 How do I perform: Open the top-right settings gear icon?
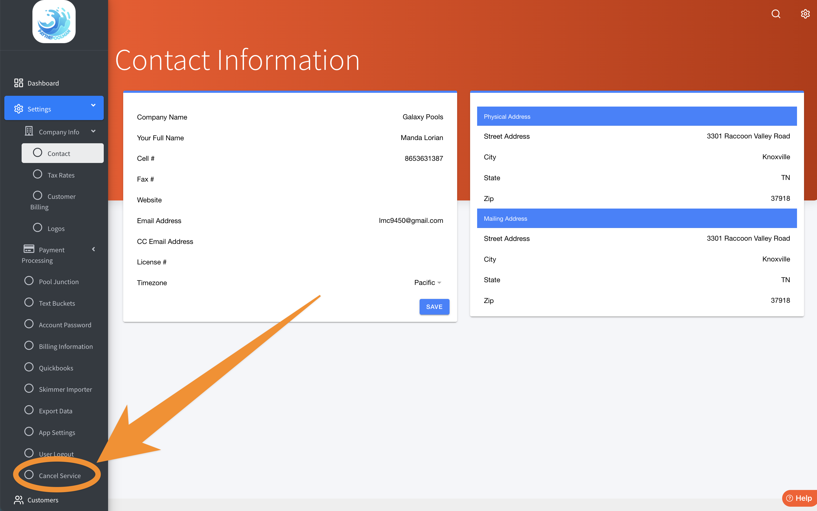click(x=805, y=14)
